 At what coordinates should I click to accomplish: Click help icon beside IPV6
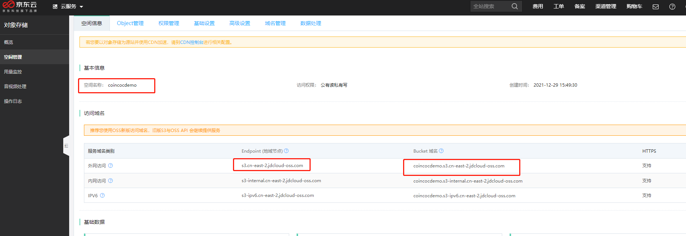coord(102,195)
